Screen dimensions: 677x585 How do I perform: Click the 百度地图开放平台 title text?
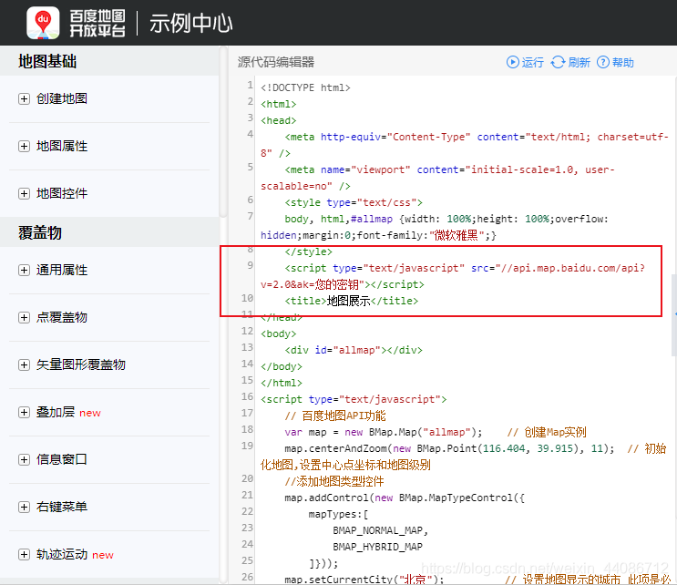coord(97,23)
